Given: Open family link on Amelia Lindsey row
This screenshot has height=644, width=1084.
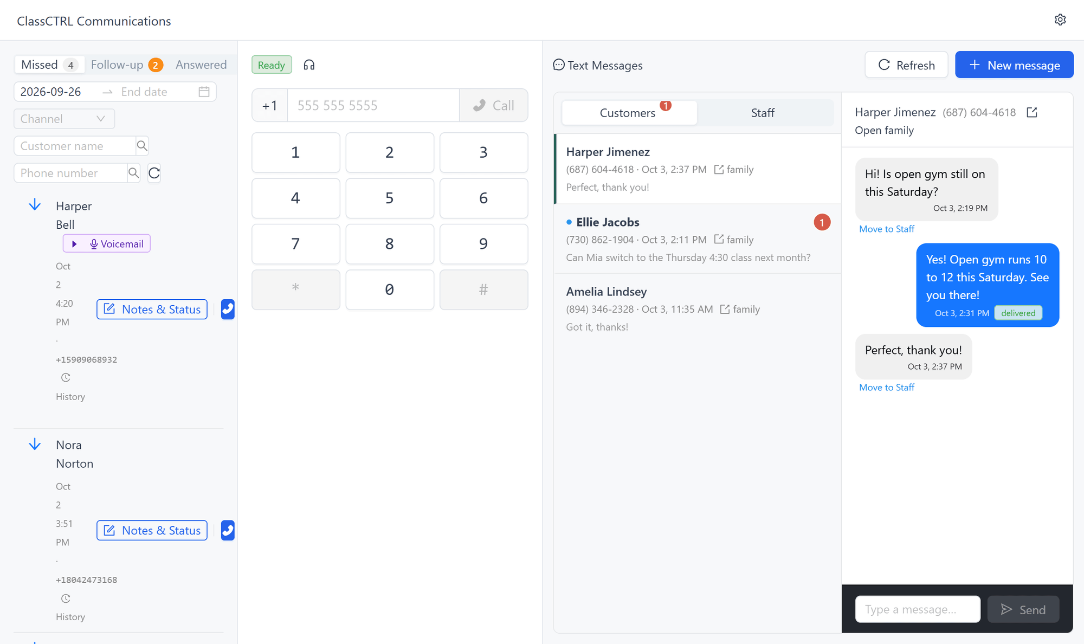Looking at the screenshot, I should click(x=739, y=309).
